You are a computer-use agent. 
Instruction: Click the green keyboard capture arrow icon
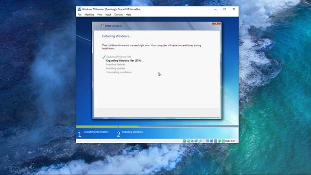coord(223,141)
